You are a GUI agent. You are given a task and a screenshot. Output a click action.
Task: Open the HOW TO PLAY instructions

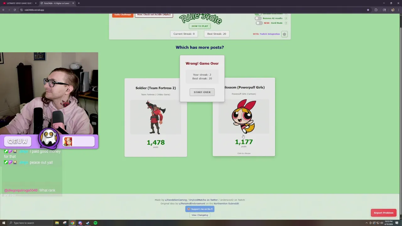tap(200, 26)
